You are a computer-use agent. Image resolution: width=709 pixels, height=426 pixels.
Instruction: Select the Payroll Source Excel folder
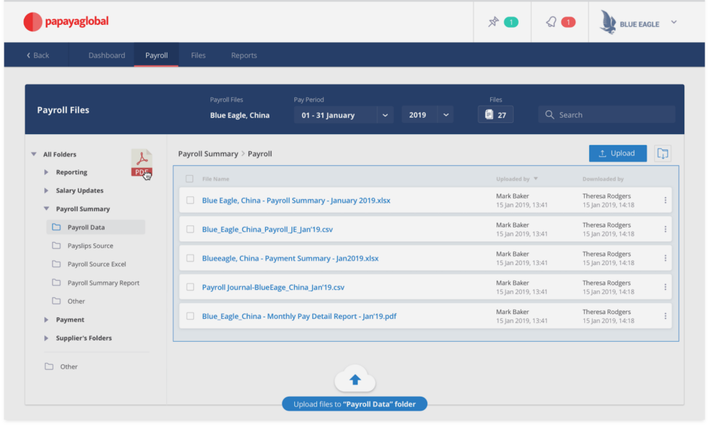coord(97,263)
